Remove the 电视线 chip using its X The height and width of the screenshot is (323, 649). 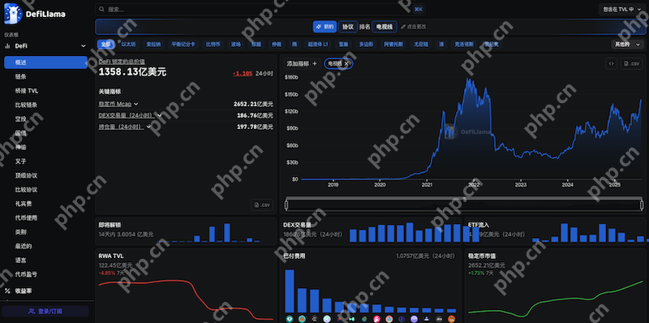click(346, 63)
